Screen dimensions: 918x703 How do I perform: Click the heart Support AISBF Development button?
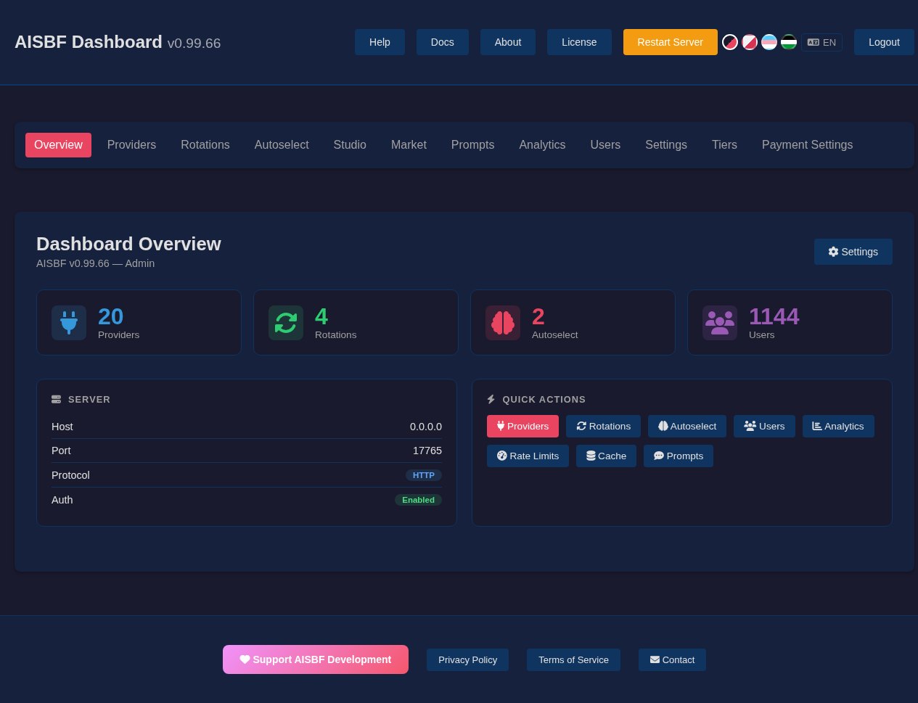coord(316,659)
